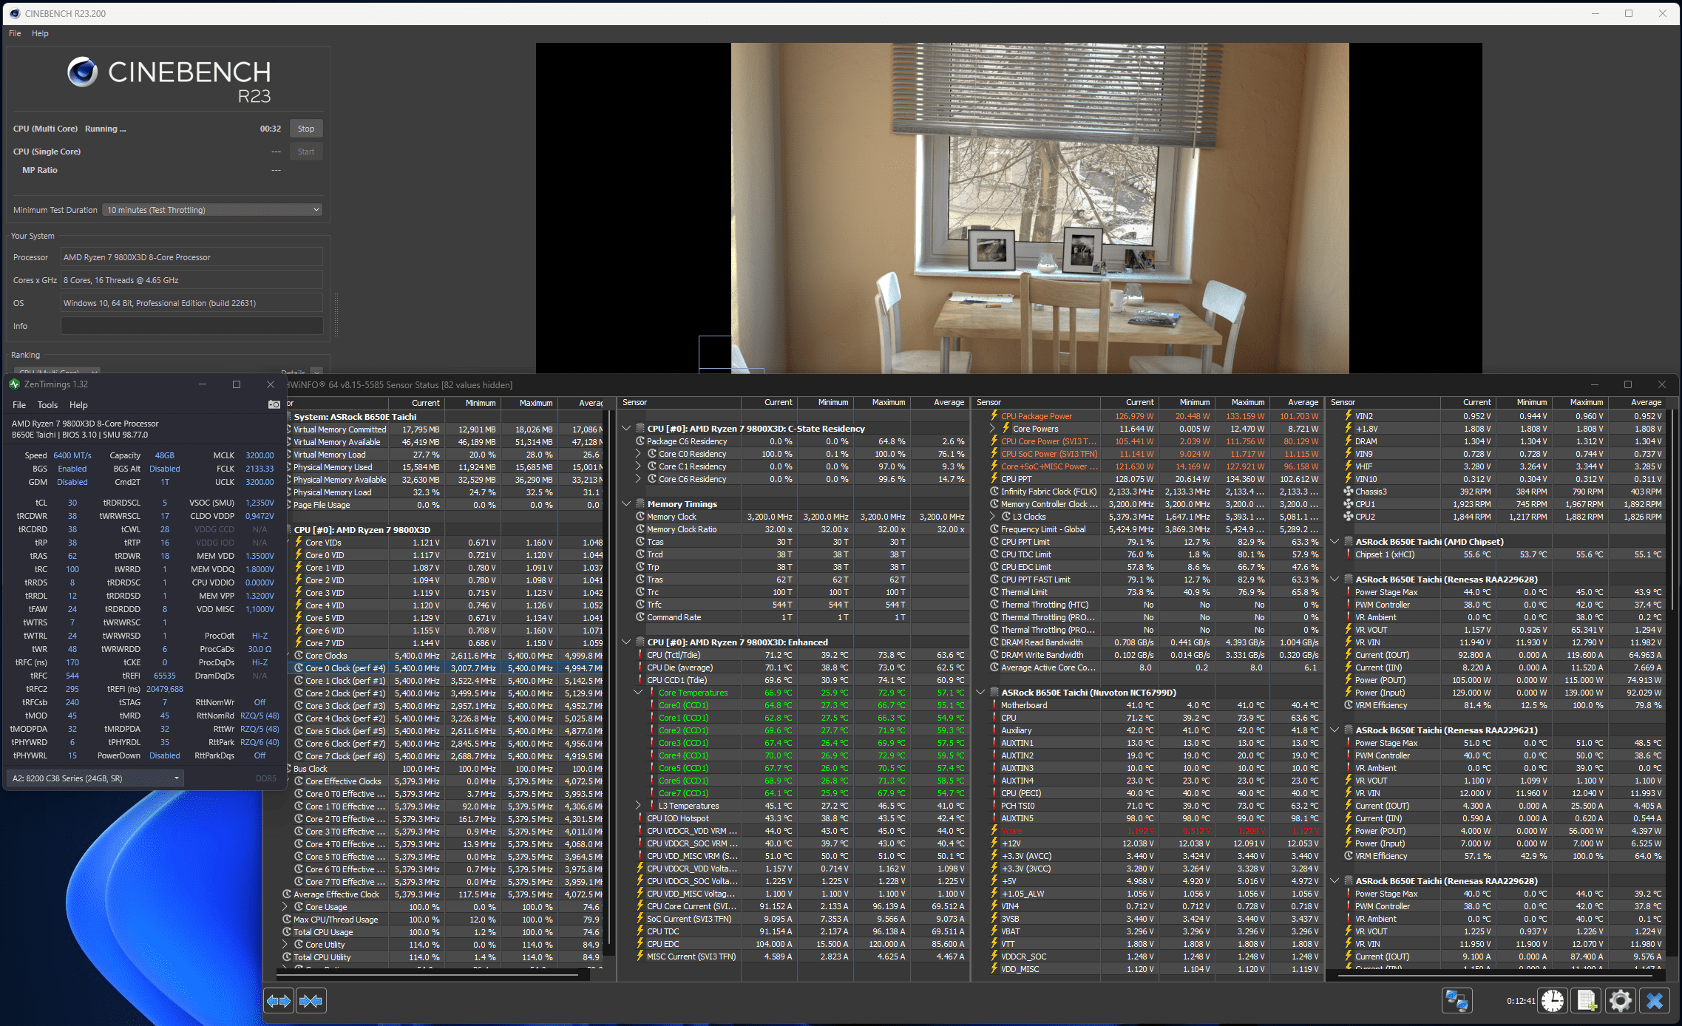Open the Minimum Test Duration dropdown
Image resolution: width=1682 pixels, height=1026 pixels.
click(x=212, y=210)
